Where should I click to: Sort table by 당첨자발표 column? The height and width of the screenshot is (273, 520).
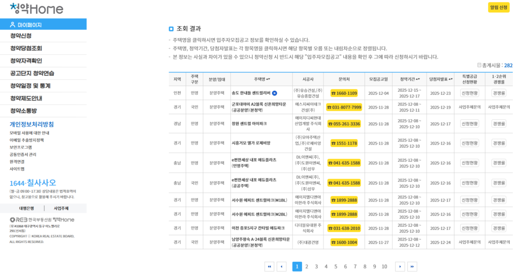[441, 79]
